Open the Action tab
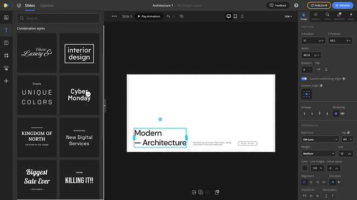357x200 pixels. (x=351, y=16)
